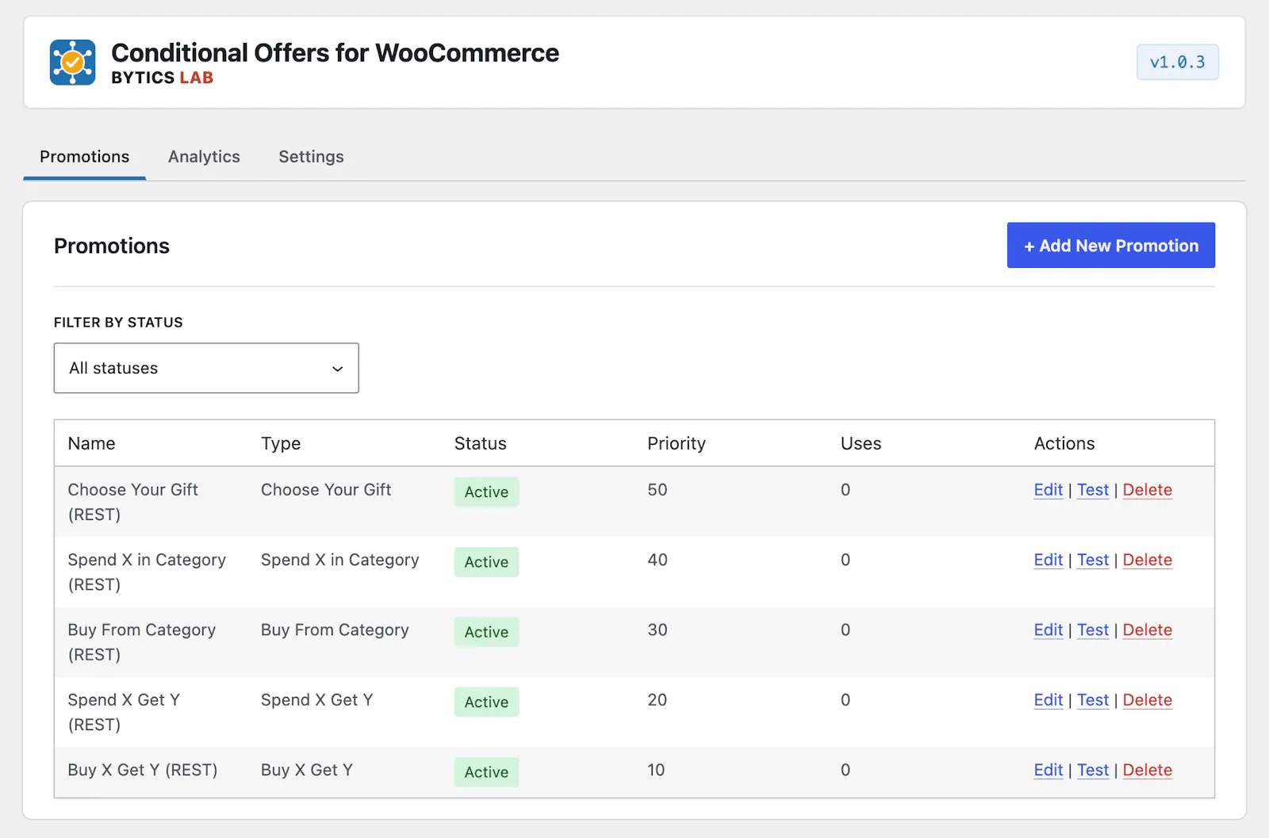Click the Actions column header
The width and height of the screenshot is (1269, 838).
coord(1064,443)
